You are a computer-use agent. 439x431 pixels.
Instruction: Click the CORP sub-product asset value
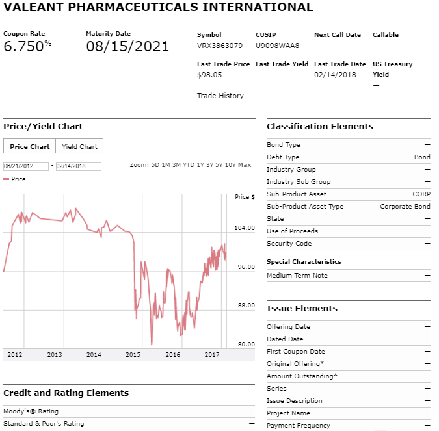pos(421,194)
